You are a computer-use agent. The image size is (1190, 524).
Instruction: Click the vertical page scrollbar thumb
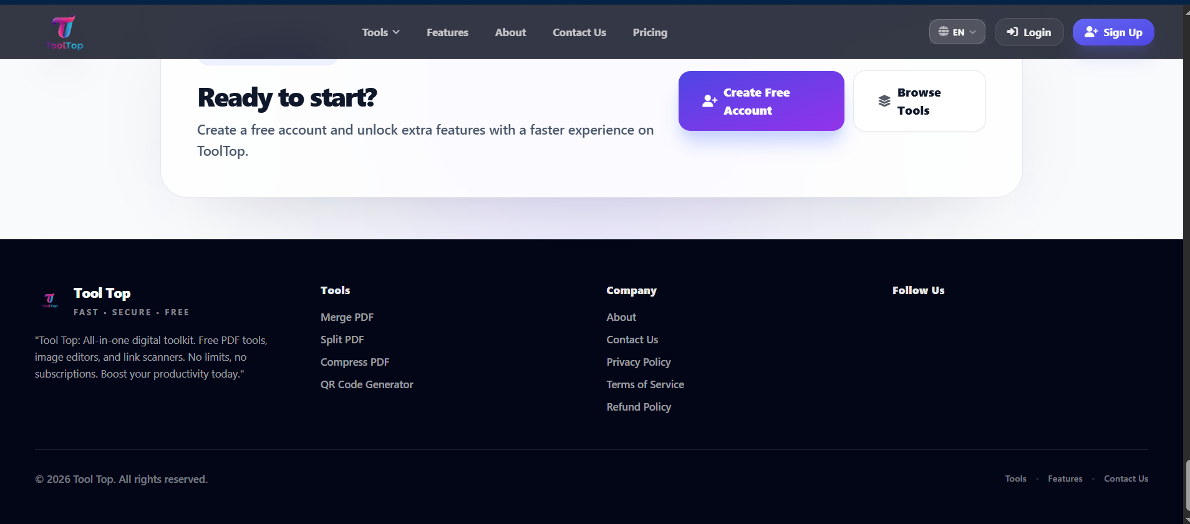(x=1187, y=485)
